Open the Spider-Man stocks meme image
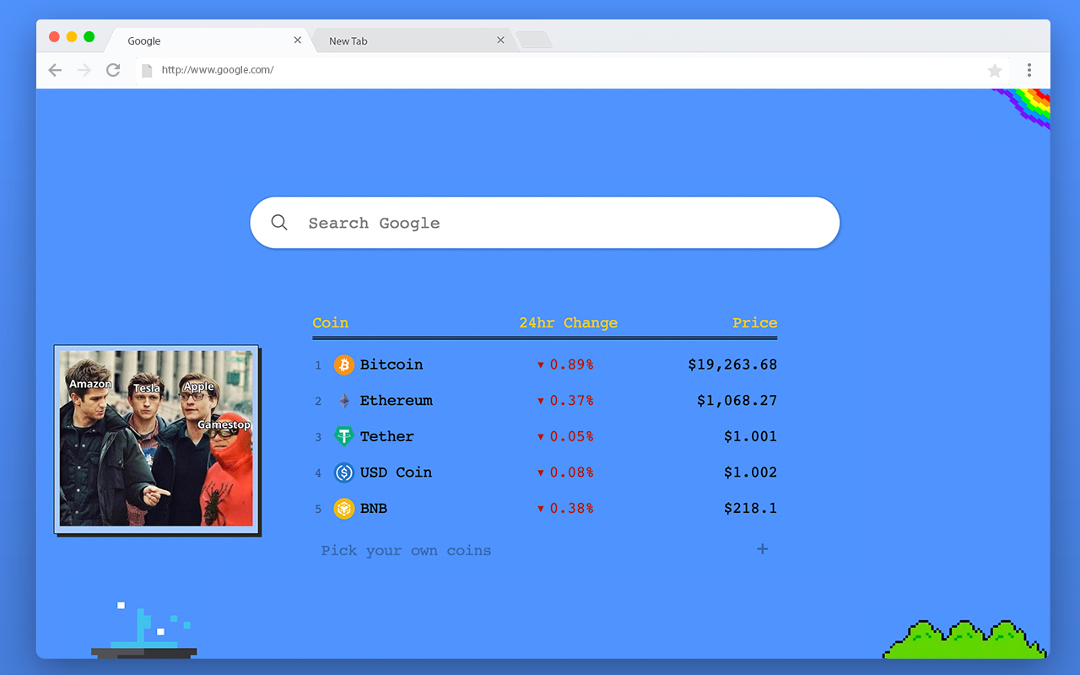This screenshot has height=675, width=1080. 157,440
